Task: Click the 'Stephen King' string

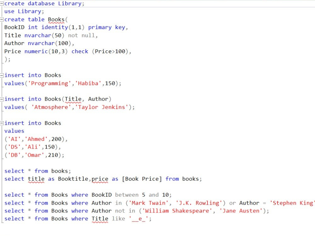Action: 292,203
